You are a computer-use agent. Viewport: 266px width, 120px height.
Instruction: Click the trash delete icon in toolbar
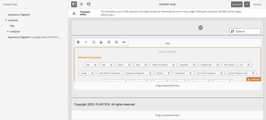78,42
